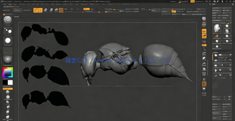Hide the fifth subtool with its eye icon

coord(230,75)
